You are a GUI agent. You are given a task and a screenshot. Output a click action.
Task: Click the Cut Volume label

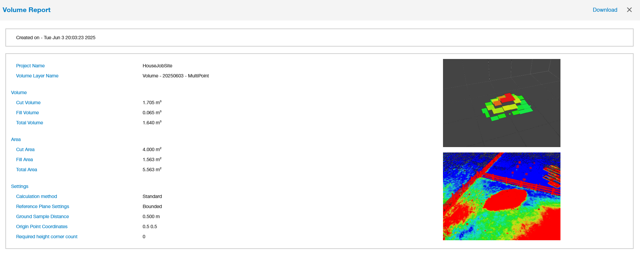(x=28, y=103)
